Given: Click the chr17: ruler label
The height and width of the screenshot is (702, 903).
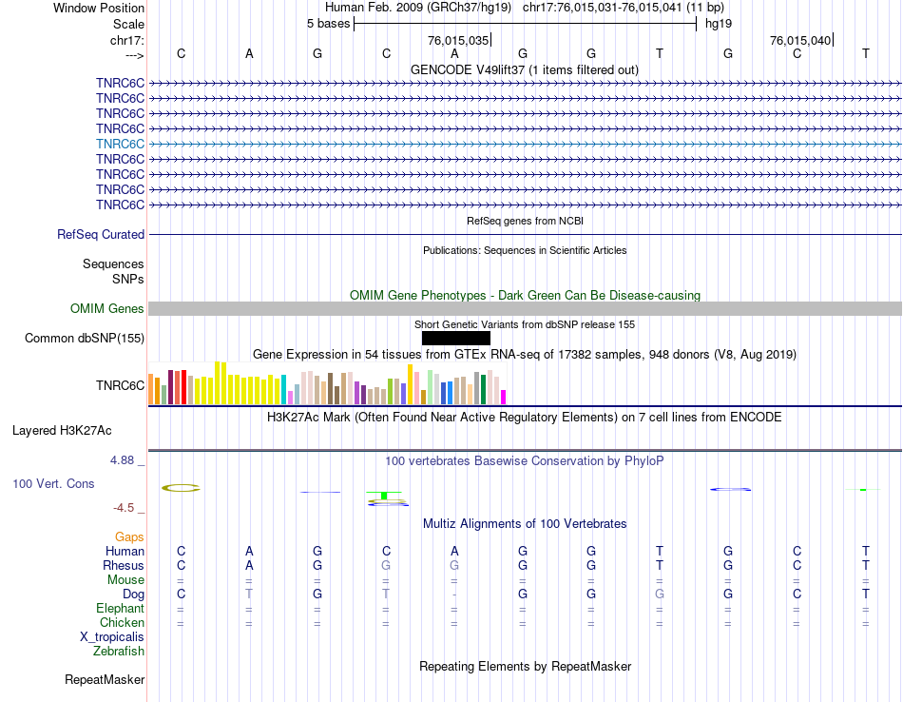Looking at the screenshot, I should click(127, 40).
